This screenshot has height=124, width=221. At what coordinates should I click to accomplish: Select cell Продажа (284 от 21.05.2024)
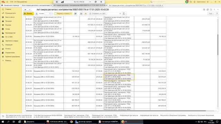(48, 71)
